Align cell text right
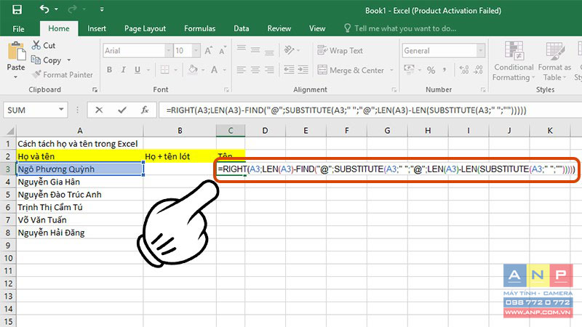The image size is (582, 327). pyautogui.click(x=269, y=70)
